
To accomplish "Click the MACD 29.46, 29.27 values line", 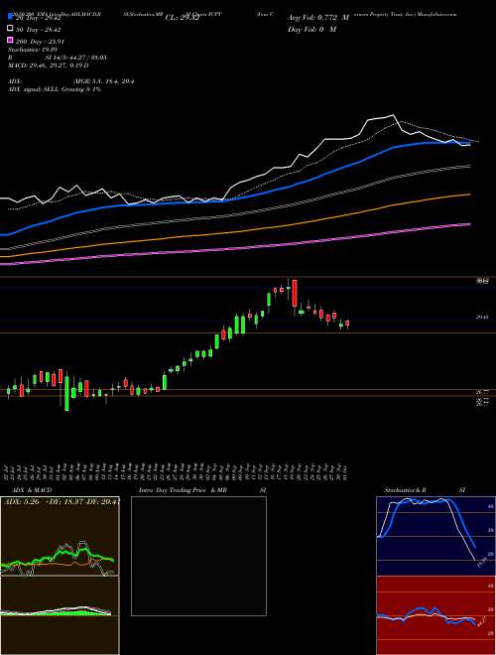I will coord(48,65).
